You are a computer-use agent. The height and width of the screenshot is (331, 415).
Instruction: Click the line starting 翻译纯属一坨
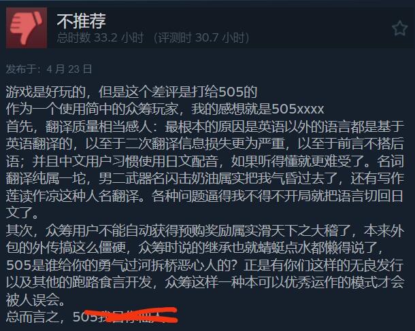coord(205,179)
